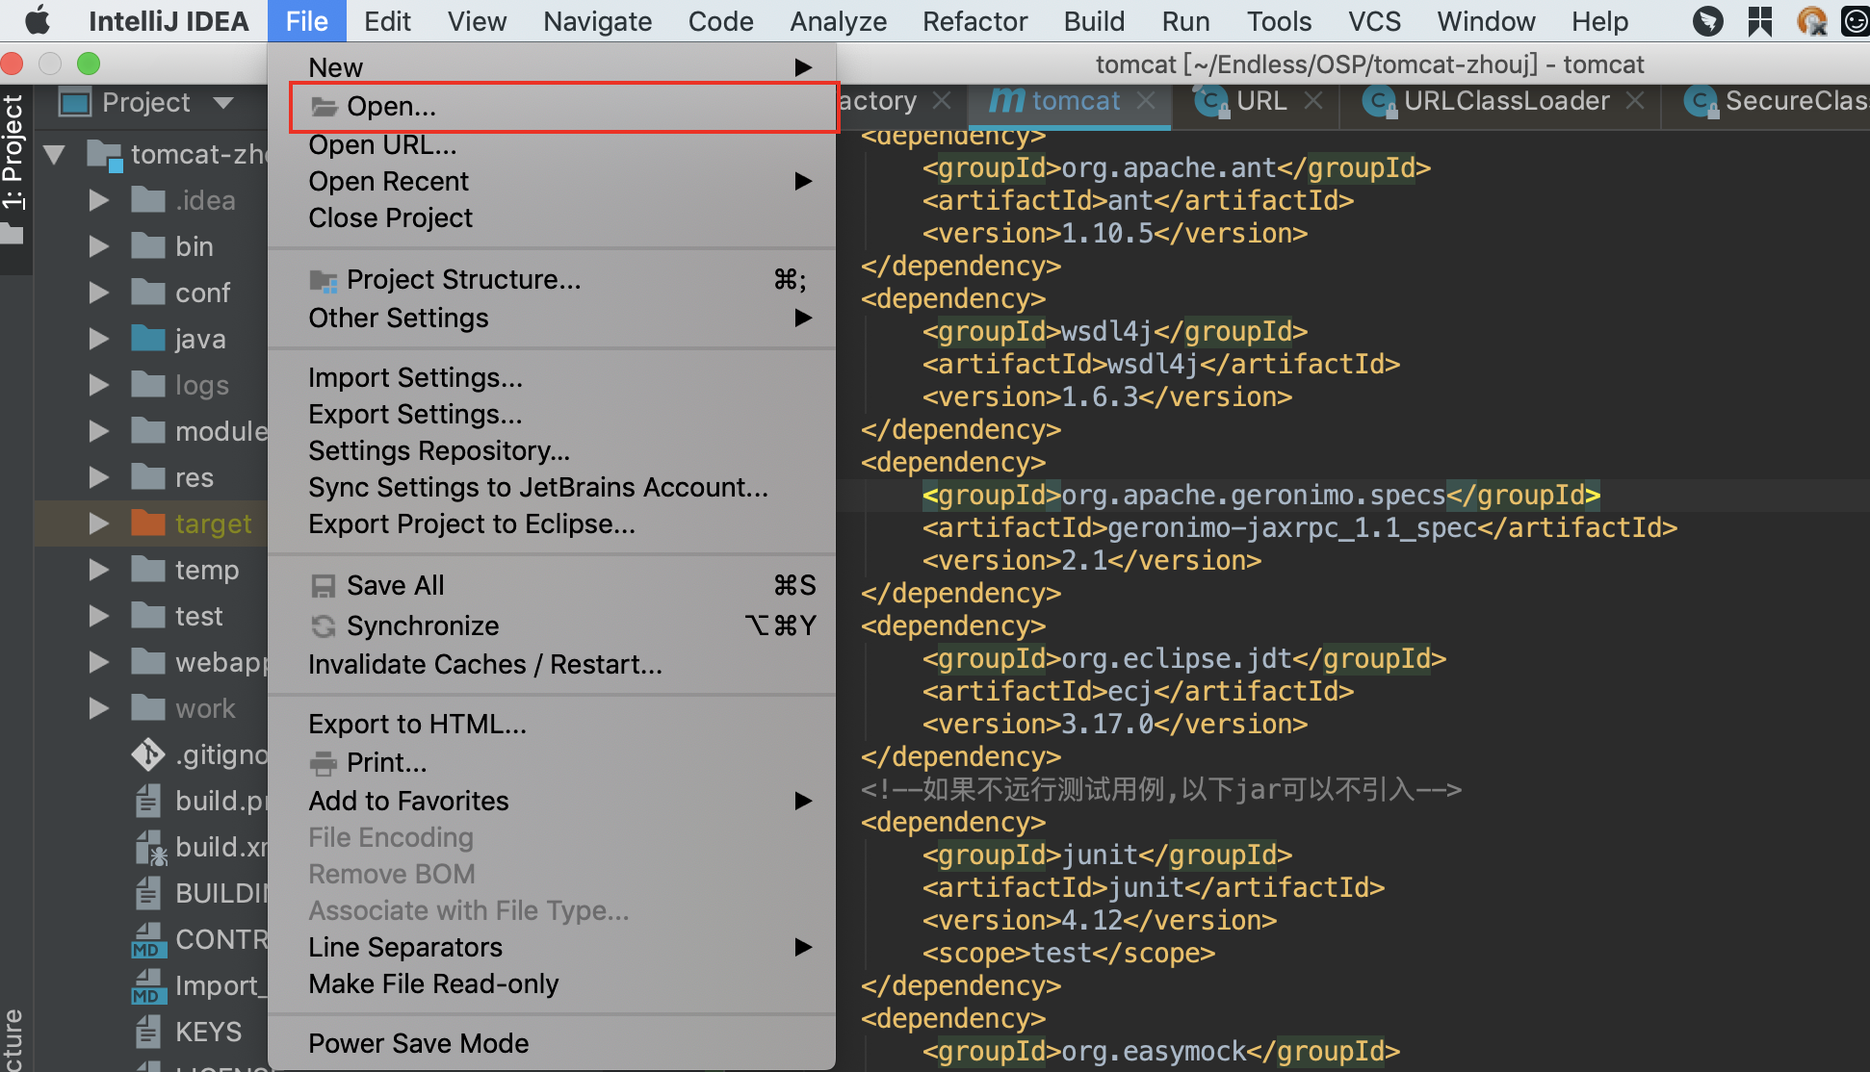The width and height of the screenshot is (1870, 1072).
Task: Open the Refactor menu
Action: 974,21
